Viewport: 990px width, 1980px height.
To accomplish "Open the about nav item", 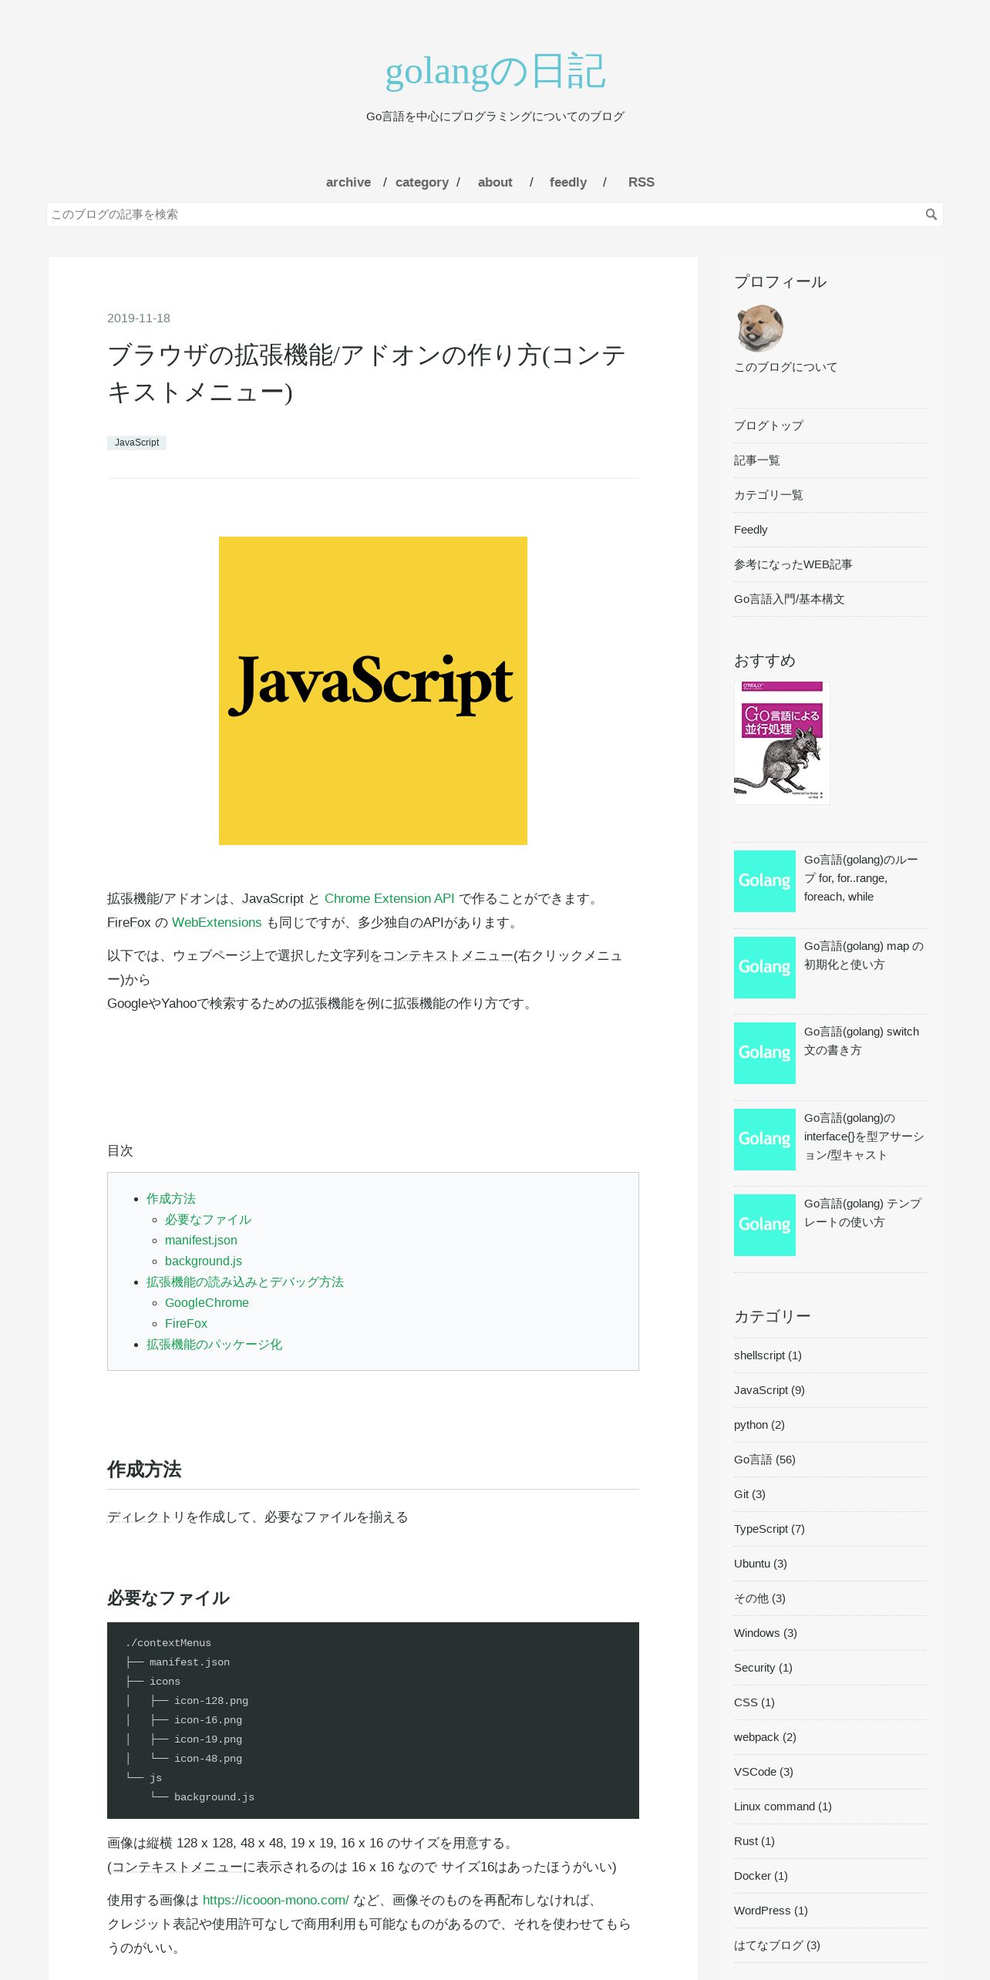I will coord(495,182).
